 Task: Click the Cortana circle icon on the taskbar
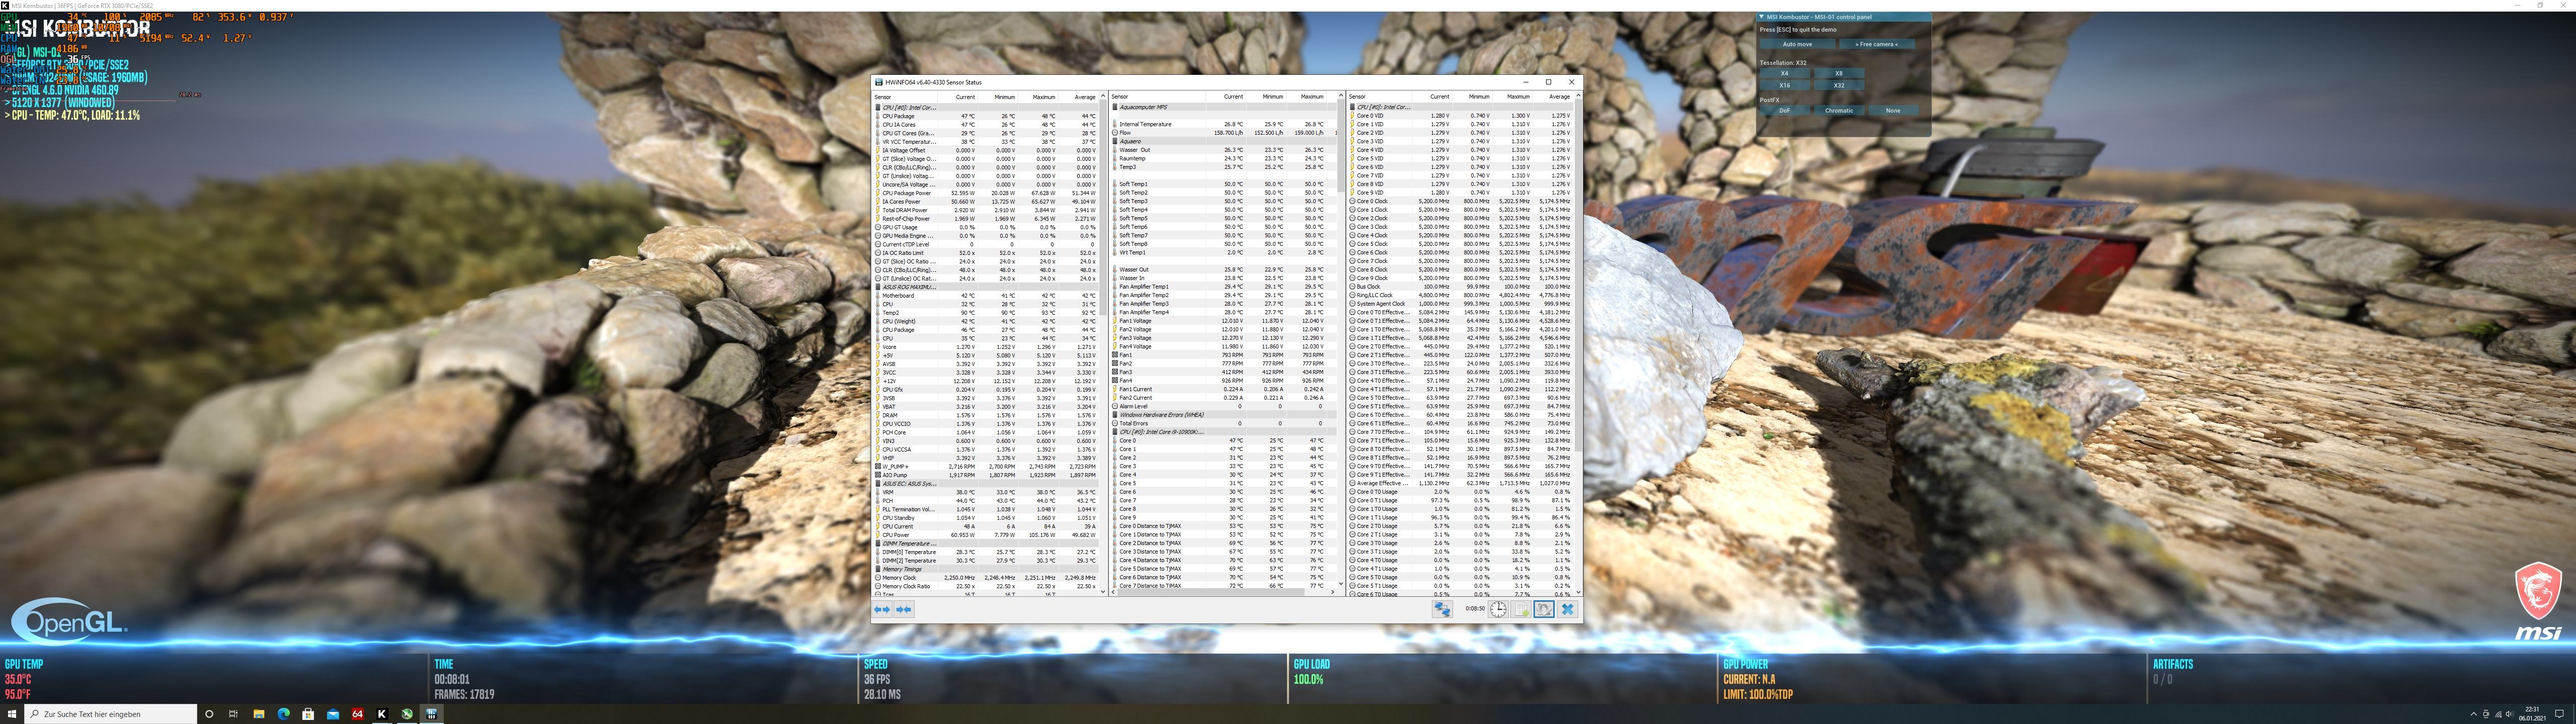coord(209,714)
